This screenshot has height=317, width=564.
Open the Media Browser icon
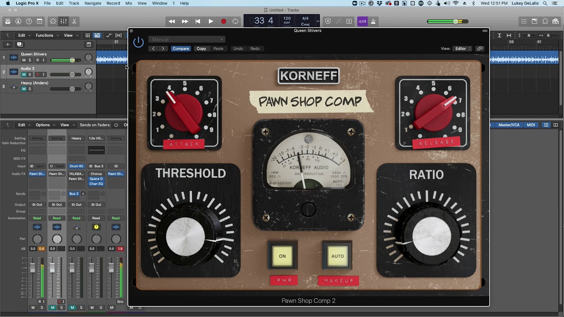556,21
